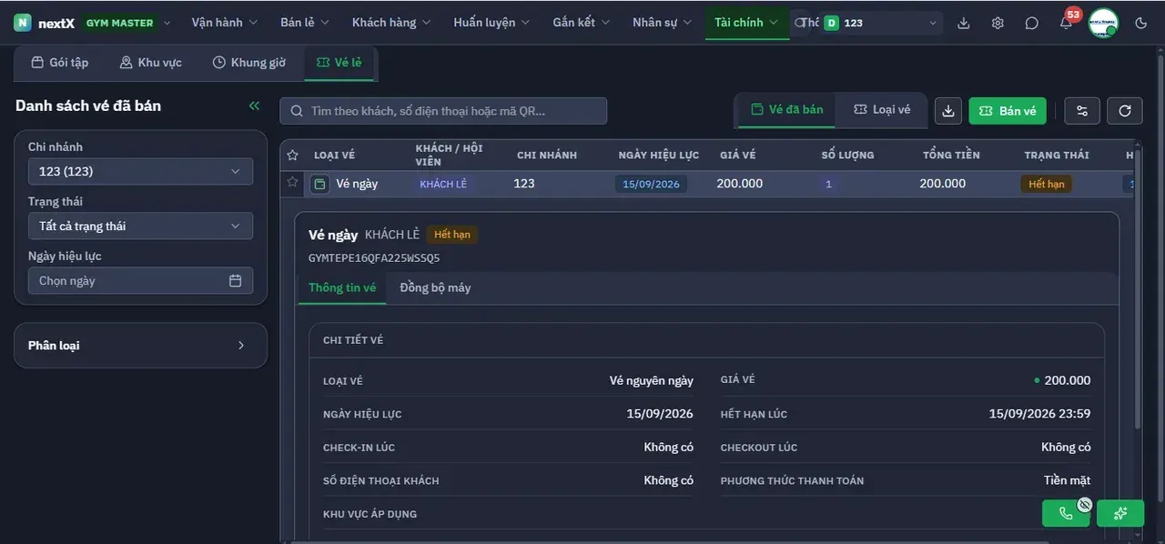Screen dimensions: 1165x544
Task: Click the ticket icon in Vé ngày row
Action: (319, 185)
